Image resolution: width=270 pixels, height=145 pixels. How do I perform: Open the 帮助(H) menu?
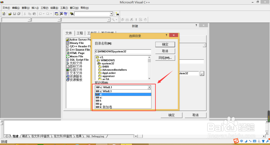point(85,8)
